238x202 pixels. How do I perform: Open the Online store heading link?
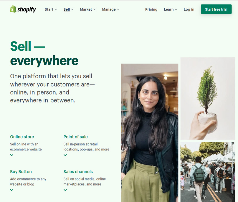click(x=22, y=137)
